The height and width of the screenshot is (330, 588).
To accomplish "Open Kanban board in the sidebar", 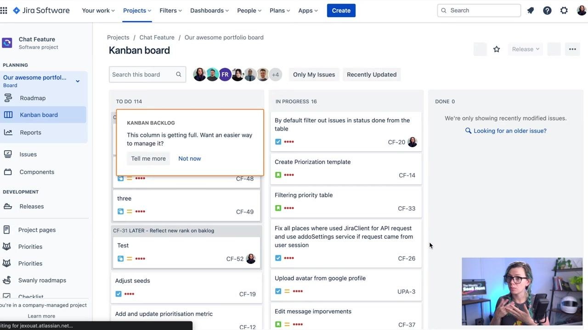I will 43,115.
